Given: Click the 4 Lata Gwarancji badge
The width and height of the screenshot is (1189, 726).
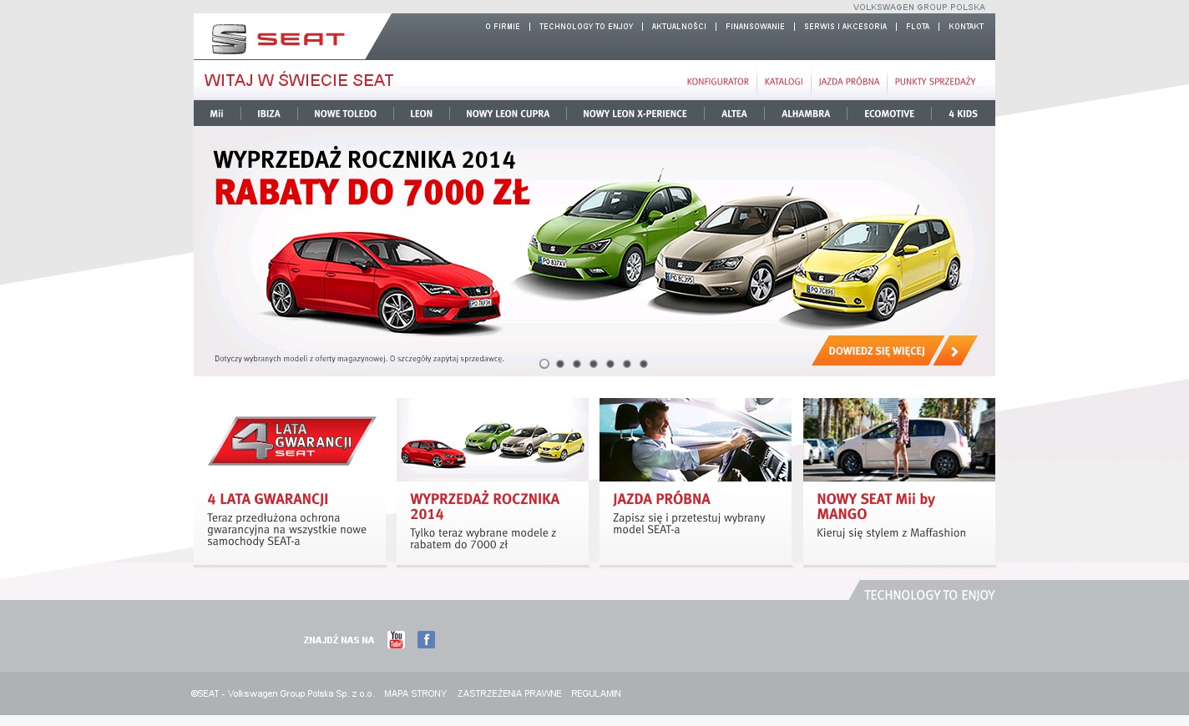Looking at the screenshot, I should coord(291,441).
